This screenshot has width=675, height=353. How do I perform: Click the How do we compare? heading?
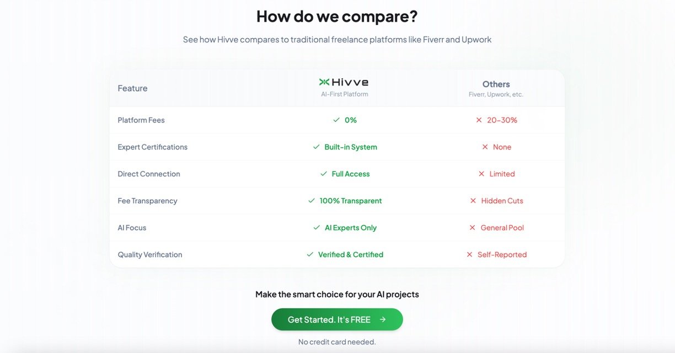(337, 17)
